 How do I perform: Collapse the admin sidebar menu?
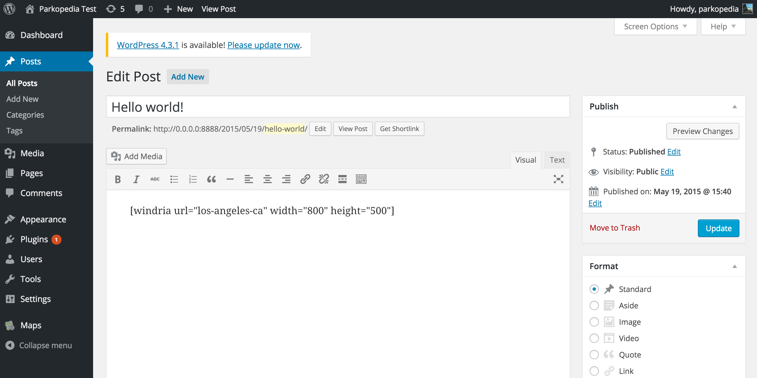[x=39, y=346]
